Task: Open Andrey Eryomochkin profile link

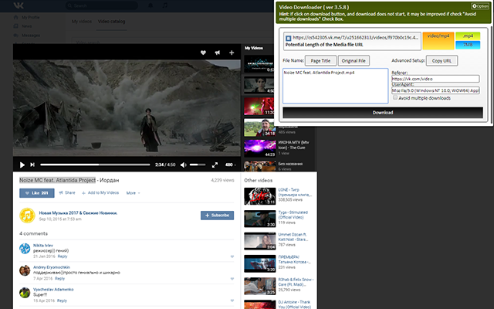Action: tap(52, 267)
